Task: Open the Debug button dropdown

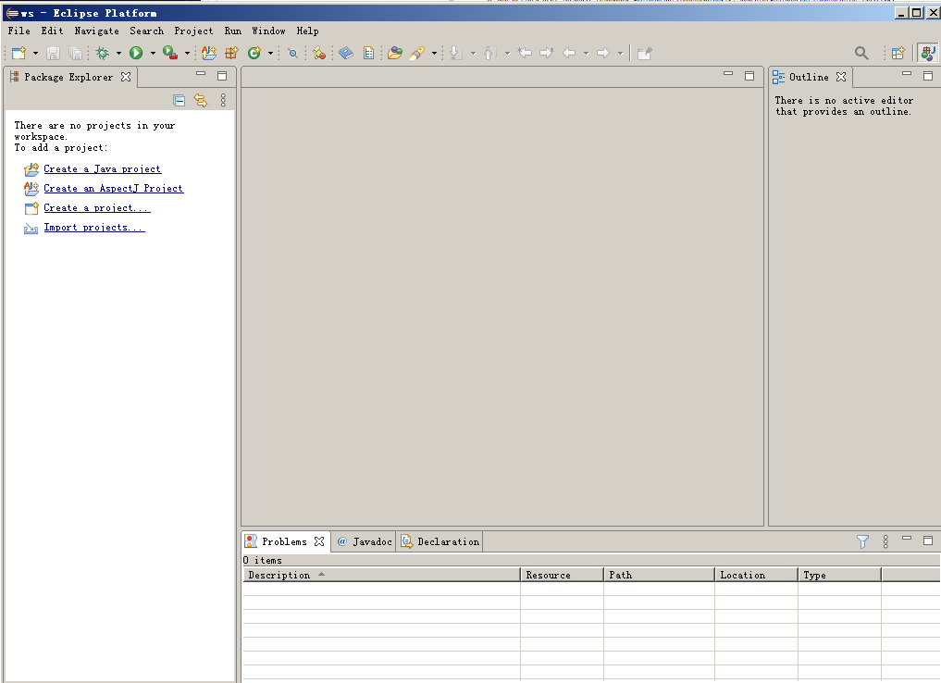Action: tap(118, 53)
